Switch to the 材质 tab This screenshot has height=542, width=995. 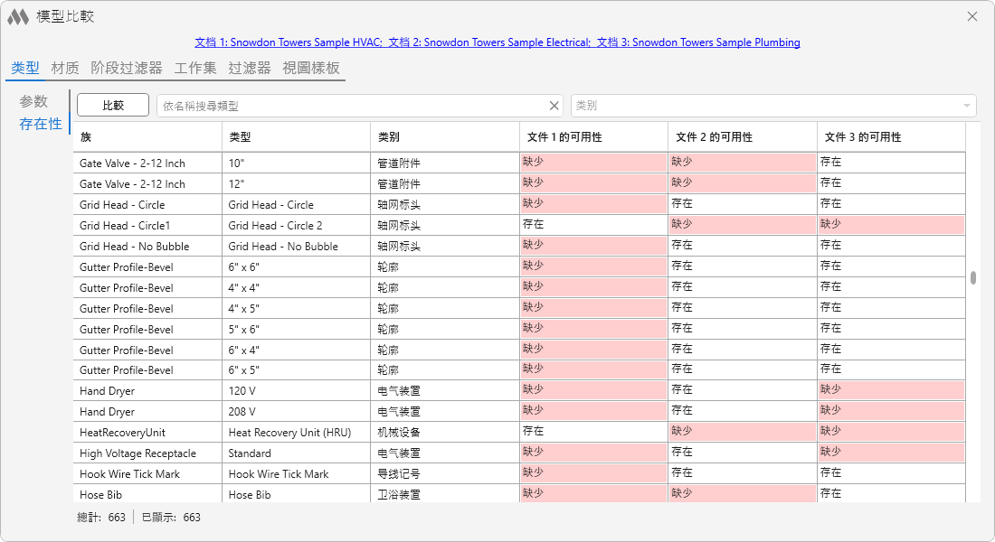65,68
